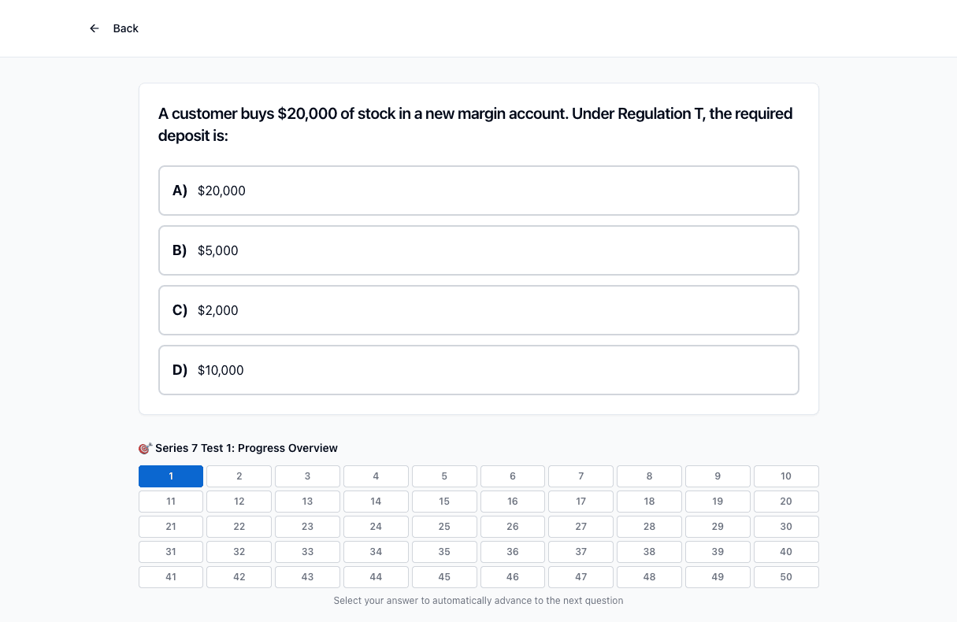Go to question 10
Image resolution: width=957 pixels, height=622 pixels.
coord(786,476)
